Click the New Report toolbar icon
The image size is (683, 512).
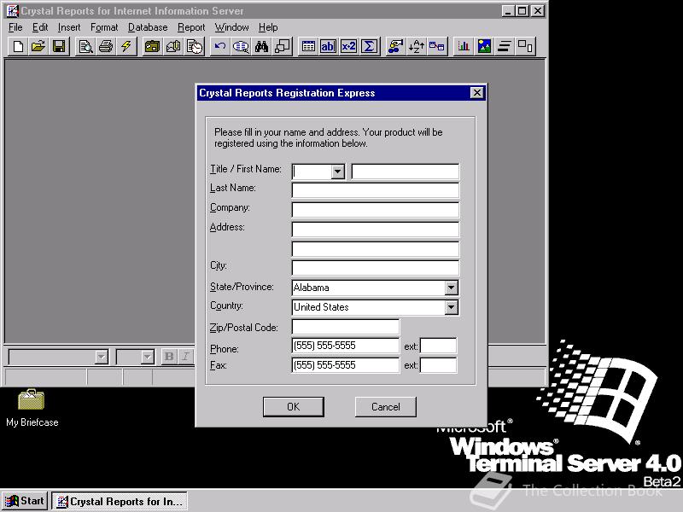tap(18, 46)
